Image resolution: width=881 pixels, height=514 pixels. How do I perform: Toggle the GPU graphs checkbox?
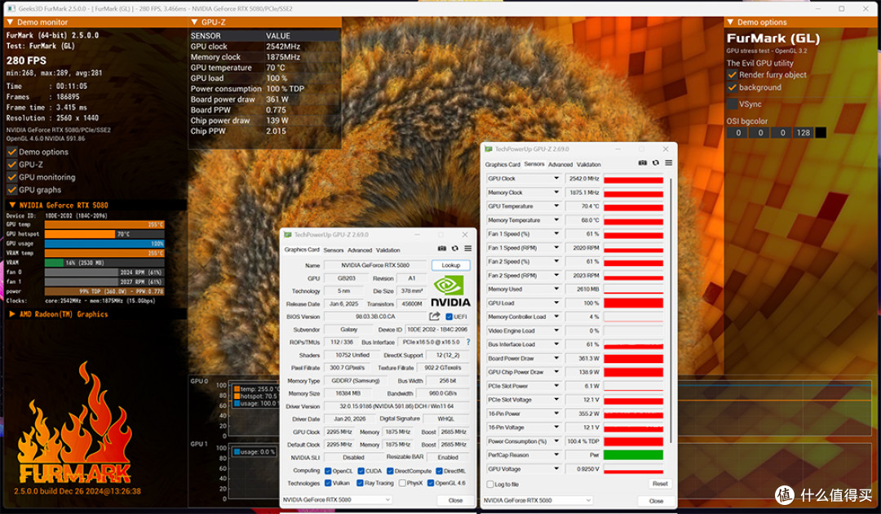[11, 190]
